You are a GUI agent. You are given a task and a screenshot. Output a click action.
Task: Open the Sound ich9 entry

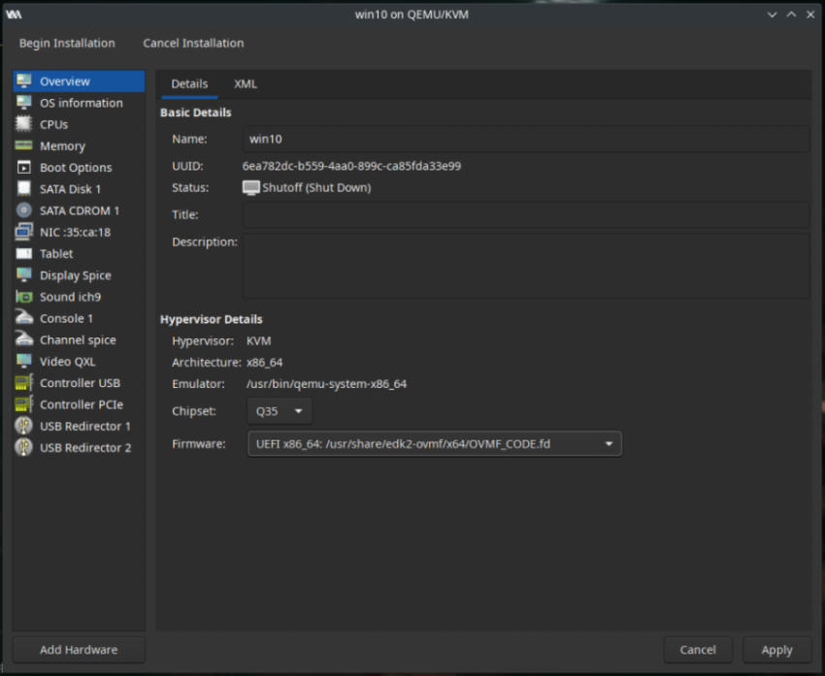(x=79, y=297)
